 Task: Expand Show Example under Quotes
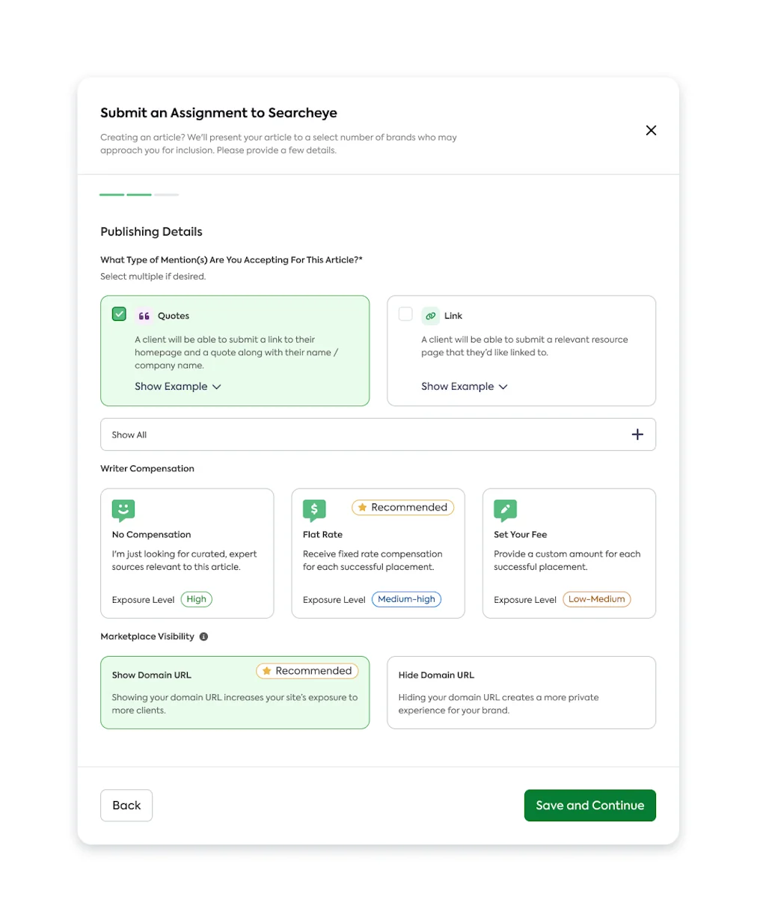[x=177, y=387]
